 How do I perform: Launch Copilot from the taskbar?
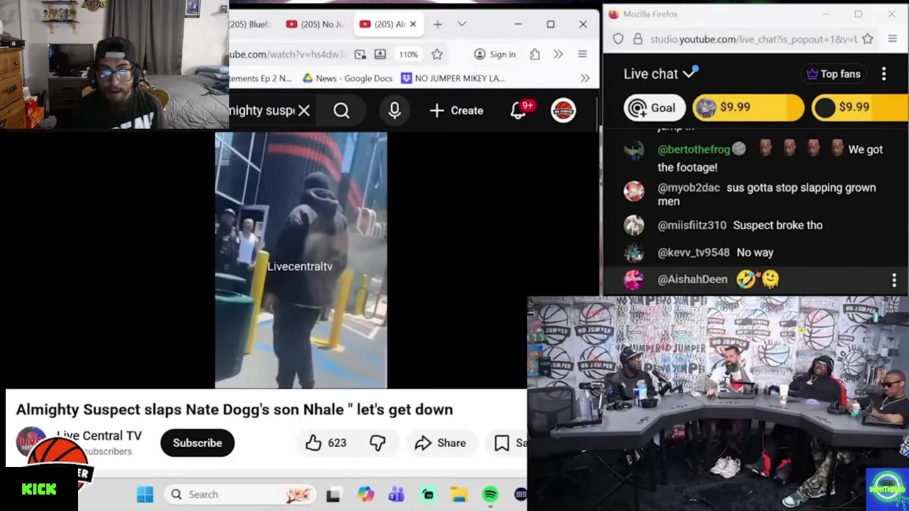pyautogui.click(x=366, y=495)
